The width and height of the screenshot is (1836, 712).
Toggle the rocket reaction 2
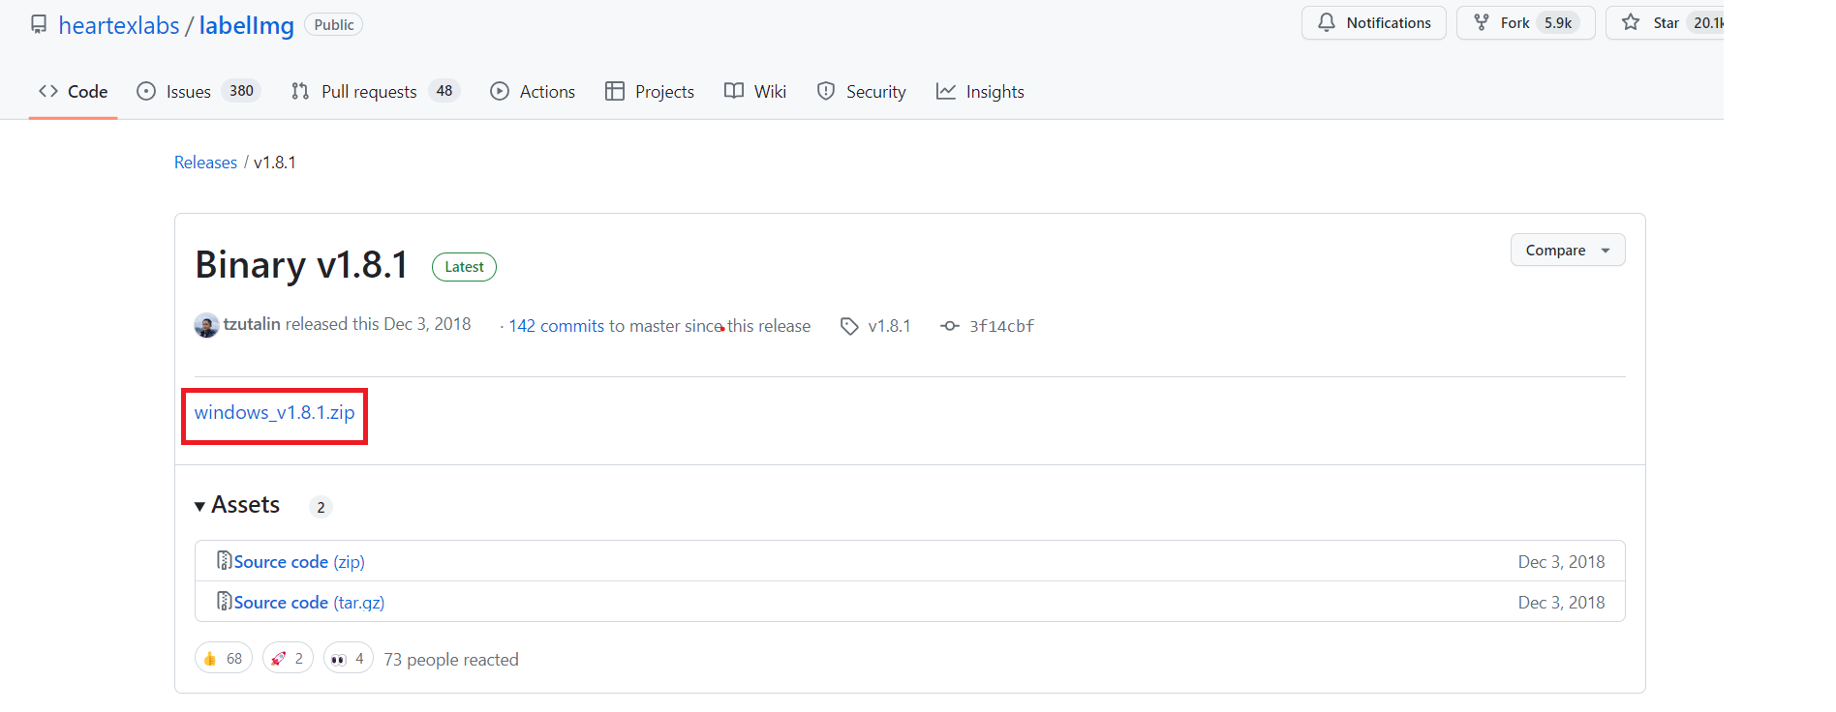pyautogui.click(x=288, y=658)
